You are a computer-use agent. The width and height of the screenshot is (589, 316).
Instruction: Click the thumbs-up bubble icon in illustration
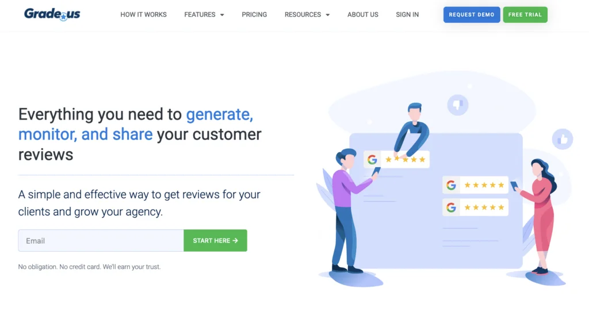point(563,139)
